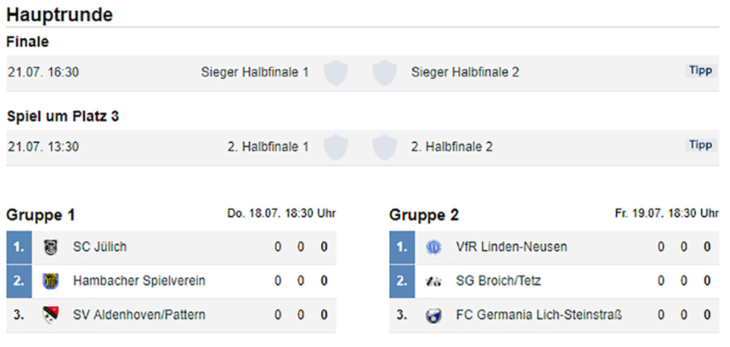Click the Sieger Halbfinale 1 shield placeholder
Image resolution: width=730 pixels, height=347 pixels.
tap(336, 72)
